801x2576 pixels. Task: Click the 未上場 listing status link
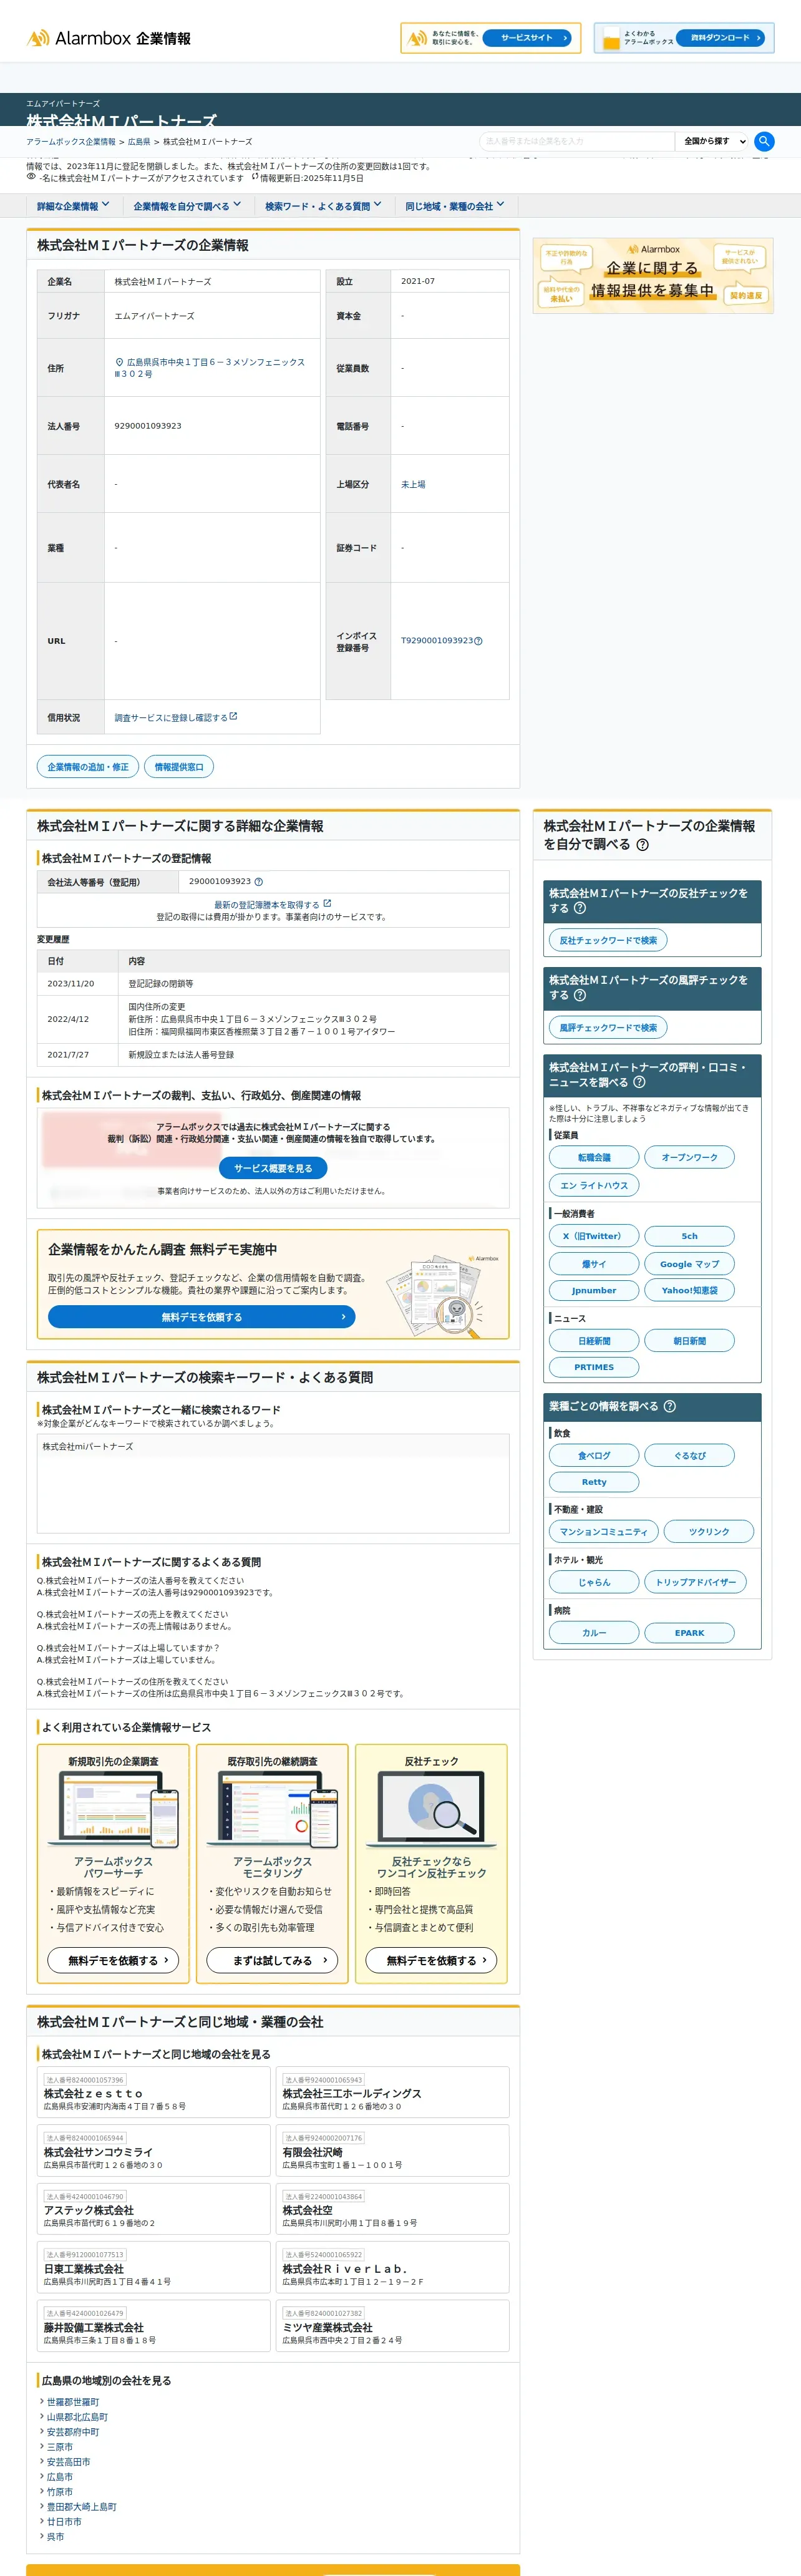click(x=413, y=484)
